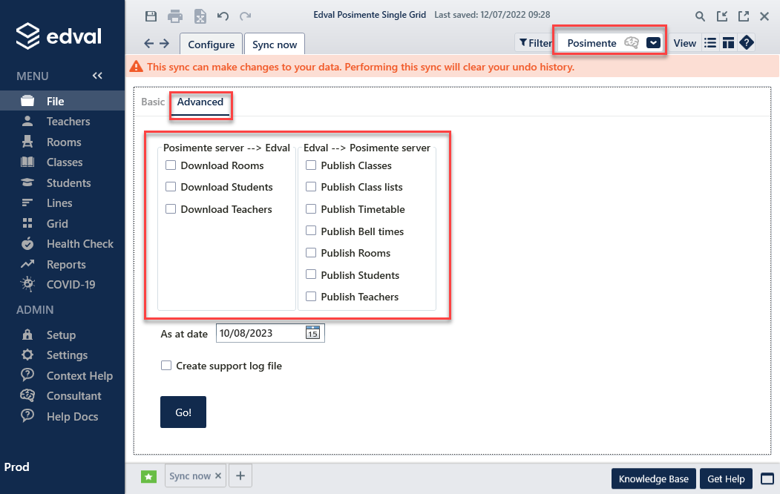Click the Filter button
Screen dimensions: 780x494
click(535, 43)
